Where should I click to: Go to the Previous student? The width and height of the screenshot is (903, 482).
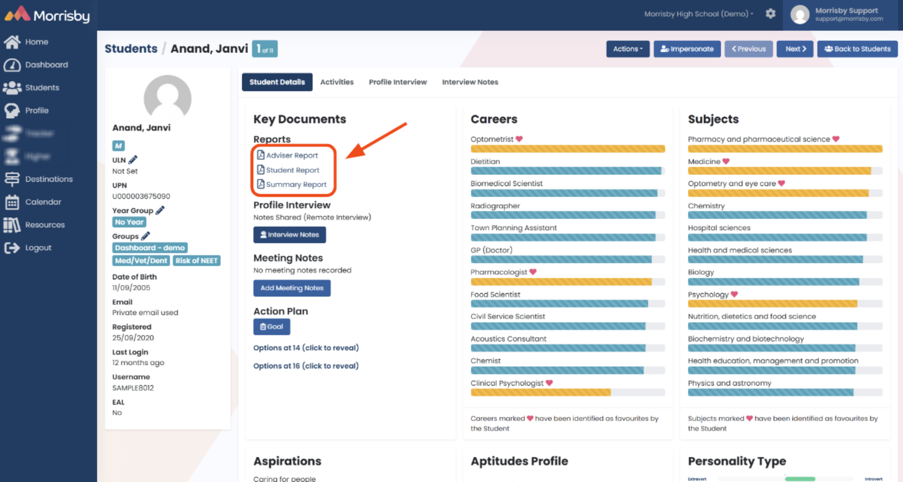click(x=749, y=49)
